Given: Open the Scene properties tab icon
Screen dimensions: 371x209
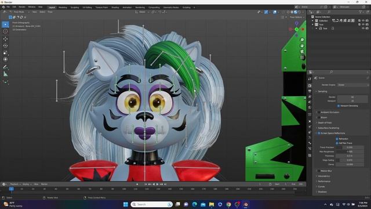Looking at the screenshot, I should pyautogui.click(x=310, y=102).
